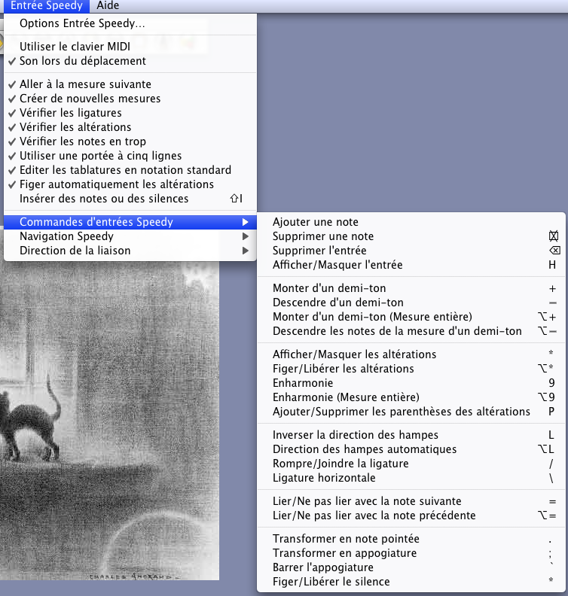Click Supprimer l'entrée command
568x596 pixels.
click(319, 251)
